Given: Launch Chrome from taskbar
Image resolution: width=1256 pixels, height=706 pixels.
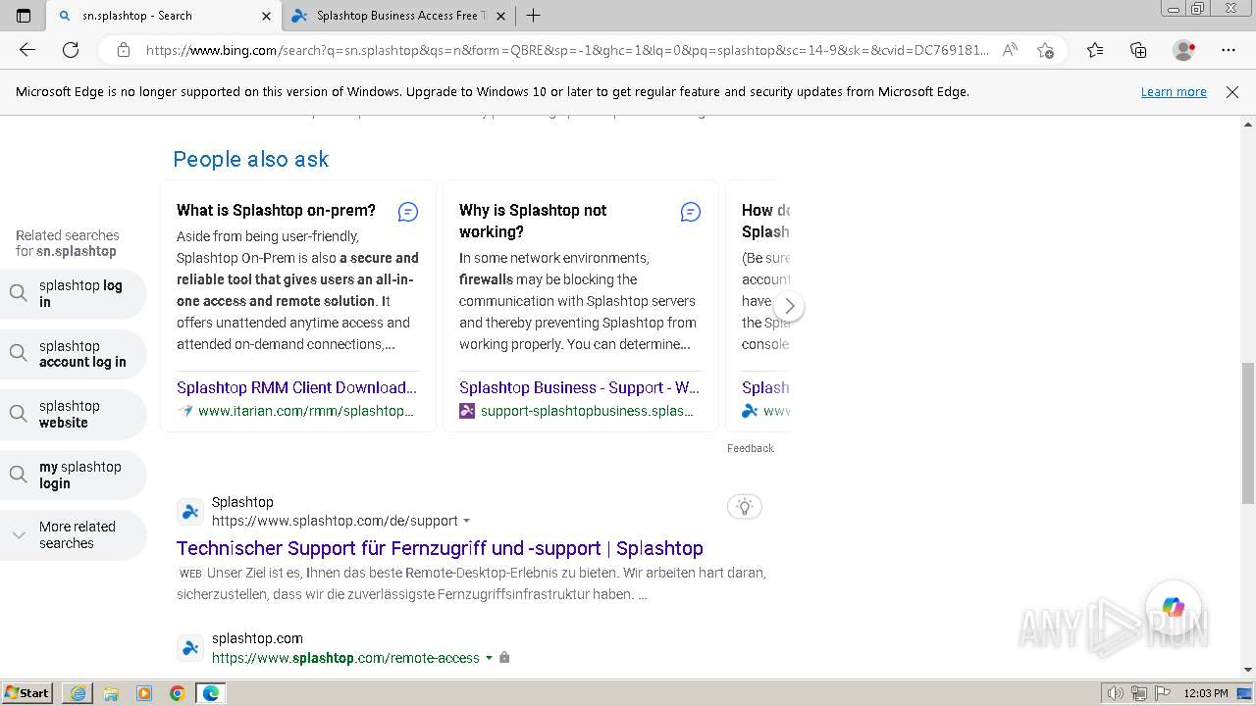Looking at the screenshot, I should pos(178,693).
